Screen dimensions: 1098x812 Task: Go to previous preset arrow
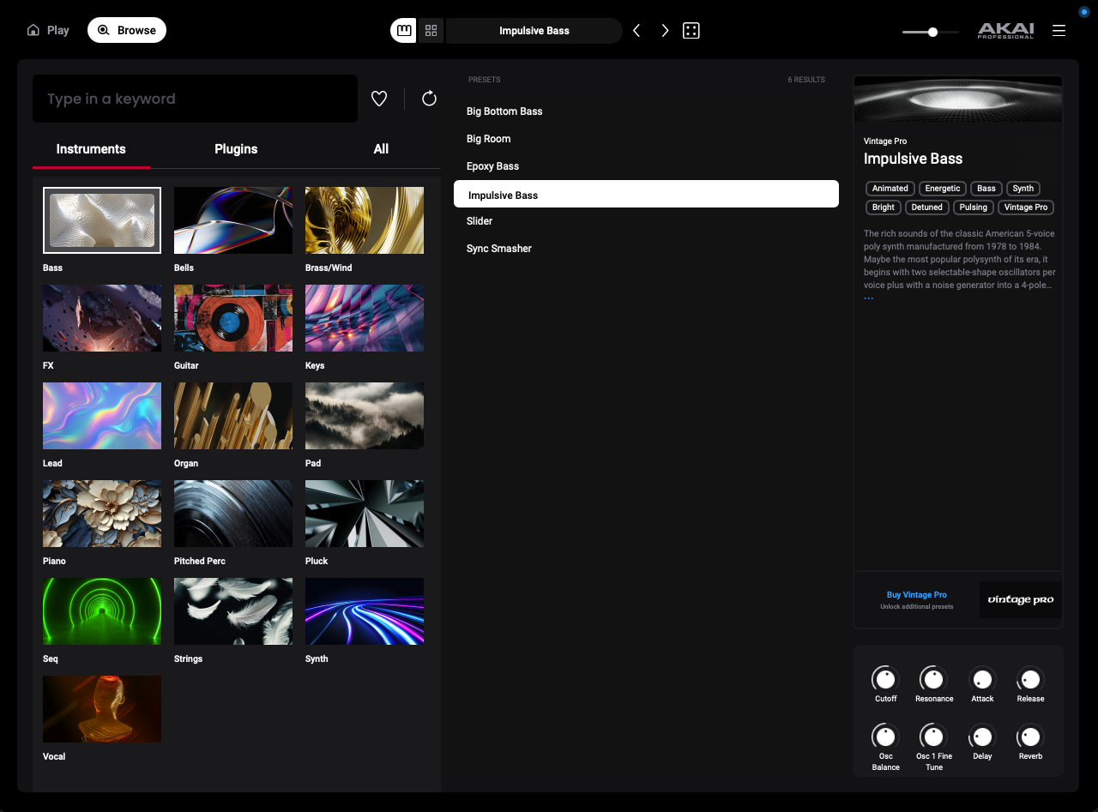(636, 31)
